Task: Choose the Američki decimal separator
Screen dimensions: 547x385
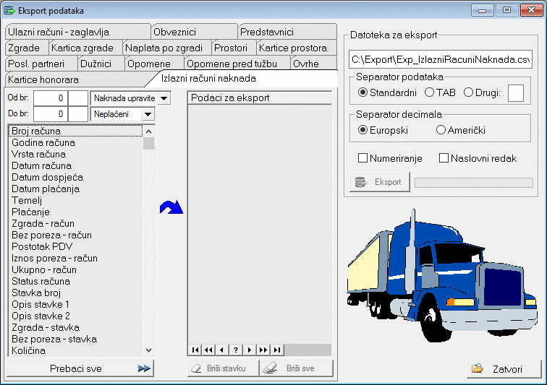Action: pos(441,130)
